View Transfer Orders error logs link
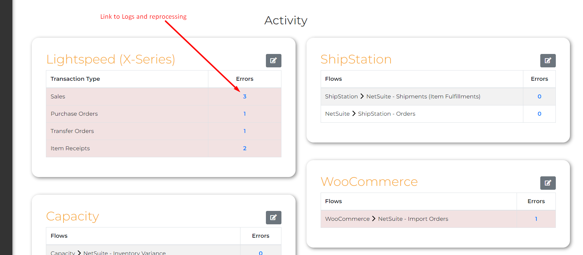The height and width of the screenshot is (255, 583). tap(245, 131)
